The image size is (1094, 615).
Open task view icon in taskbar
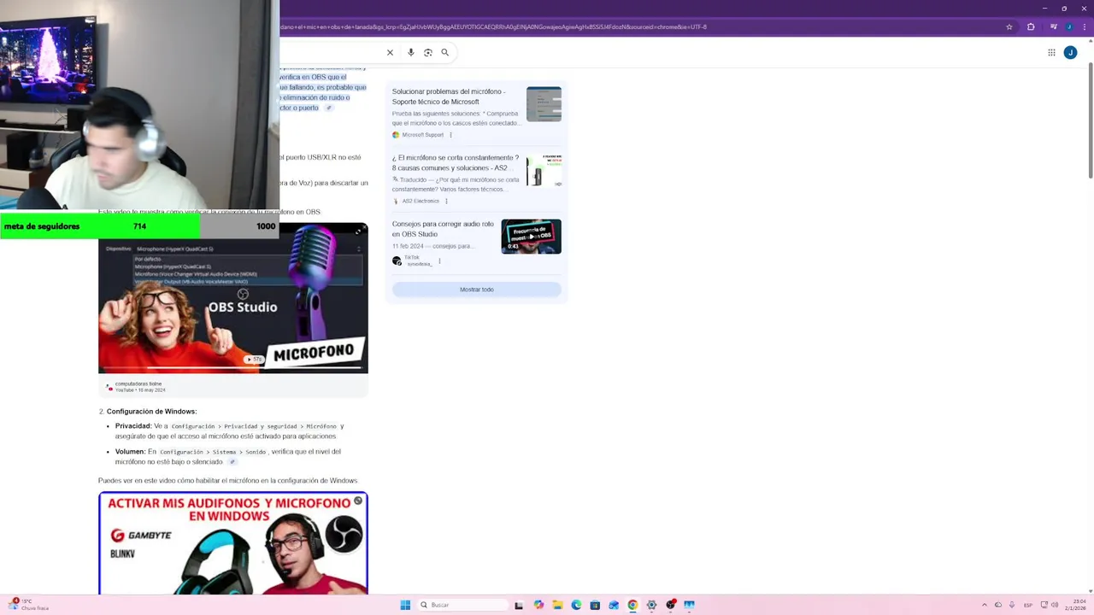(x=519, y=605)
